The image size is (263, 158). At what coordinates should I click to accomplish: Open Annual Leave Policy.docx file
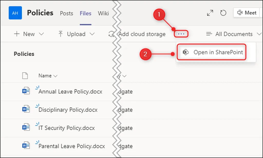click(70, 91)
